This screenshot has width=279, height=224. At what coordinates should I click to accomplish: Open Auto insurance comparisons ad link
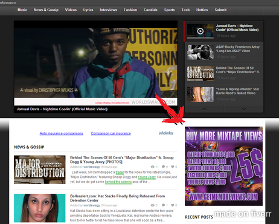[61, 133]
